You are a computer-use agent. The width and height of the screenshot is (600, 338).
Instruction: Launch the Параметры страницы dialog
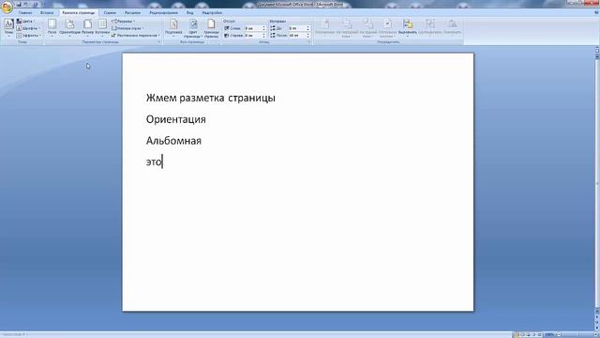point(159,42)
